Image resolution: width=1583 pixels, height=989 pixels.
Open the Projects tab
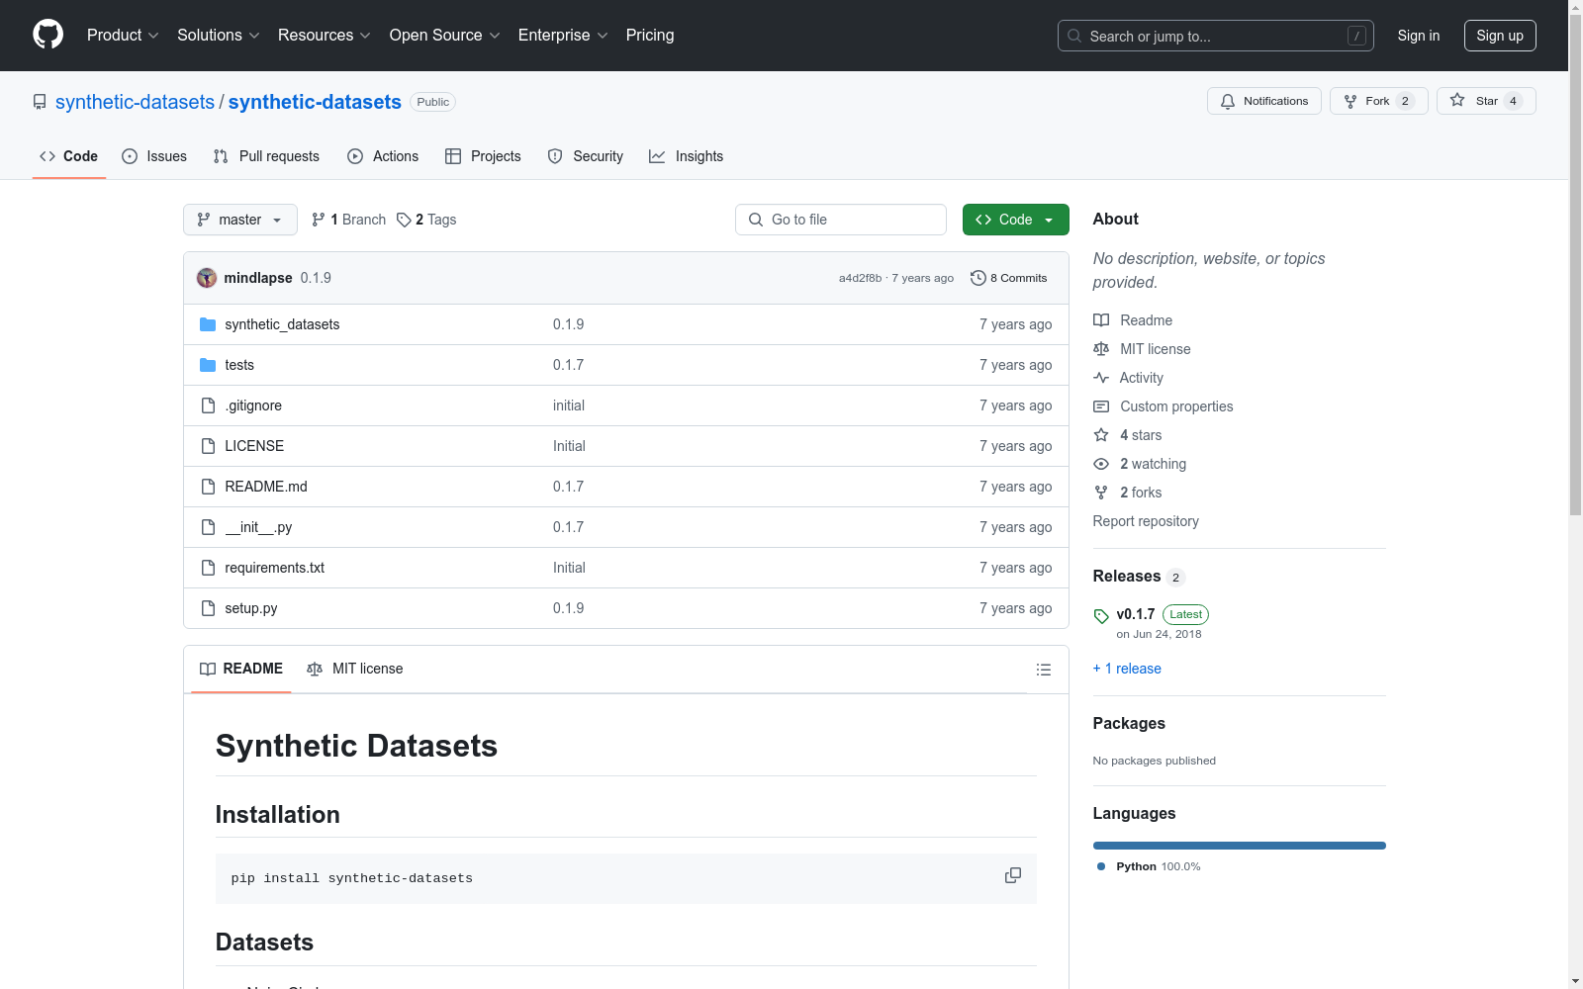pyautogui.click(x=483, y=156)
